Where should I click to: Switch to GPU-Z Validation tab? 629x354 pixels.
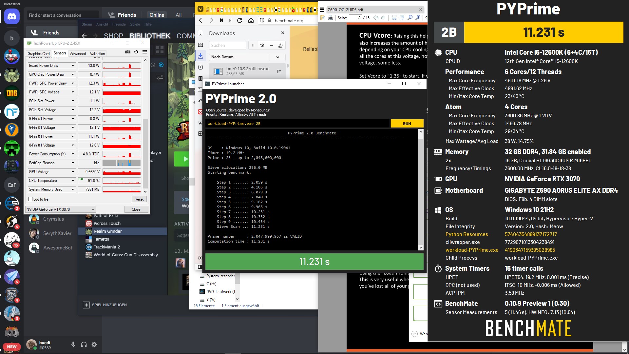[98, 54]
